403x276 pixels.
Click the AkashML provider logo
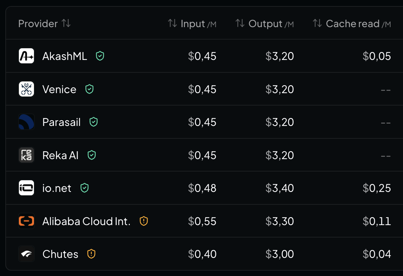tap(26, 56)
